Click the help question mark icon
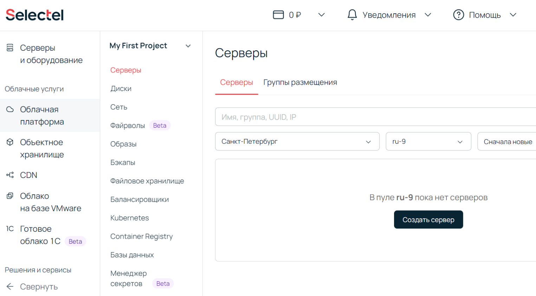 459,15
